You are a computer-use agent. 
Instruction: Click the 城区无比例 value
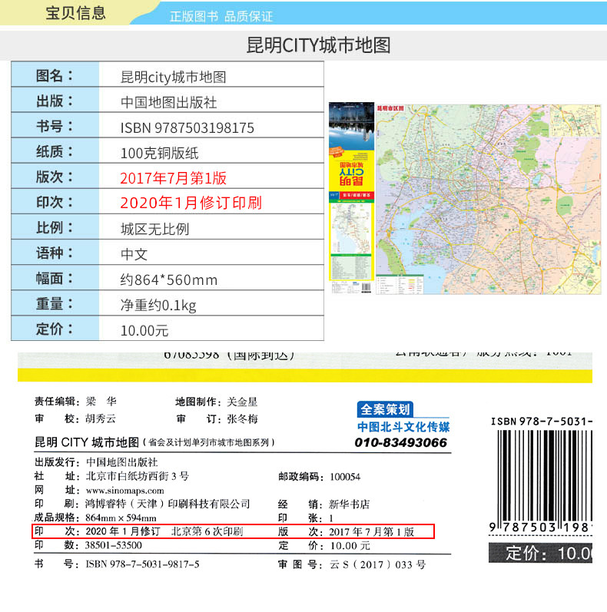(154, 229)
